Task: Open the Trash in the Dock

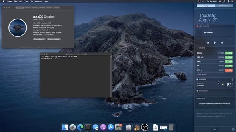Action: (x=171, y=127)
